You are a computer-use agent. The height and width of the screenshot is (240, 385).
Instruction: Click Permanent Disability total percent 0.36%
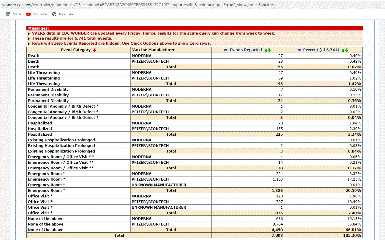pos(354,100)
